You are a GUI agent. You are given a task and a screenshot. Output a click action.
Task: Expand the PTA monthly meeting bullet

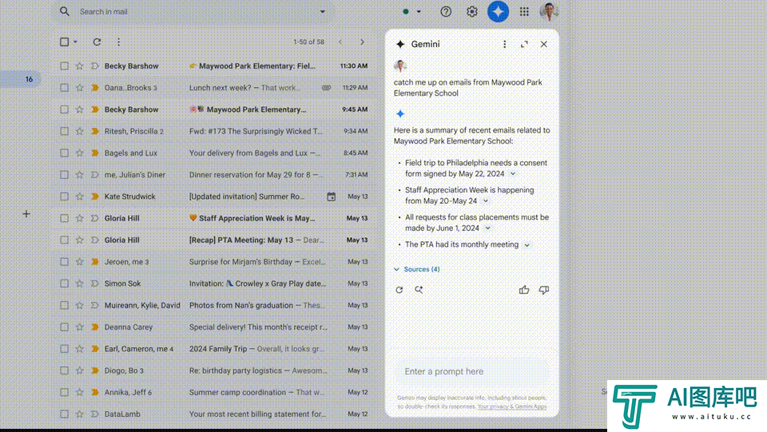point(527,245)
